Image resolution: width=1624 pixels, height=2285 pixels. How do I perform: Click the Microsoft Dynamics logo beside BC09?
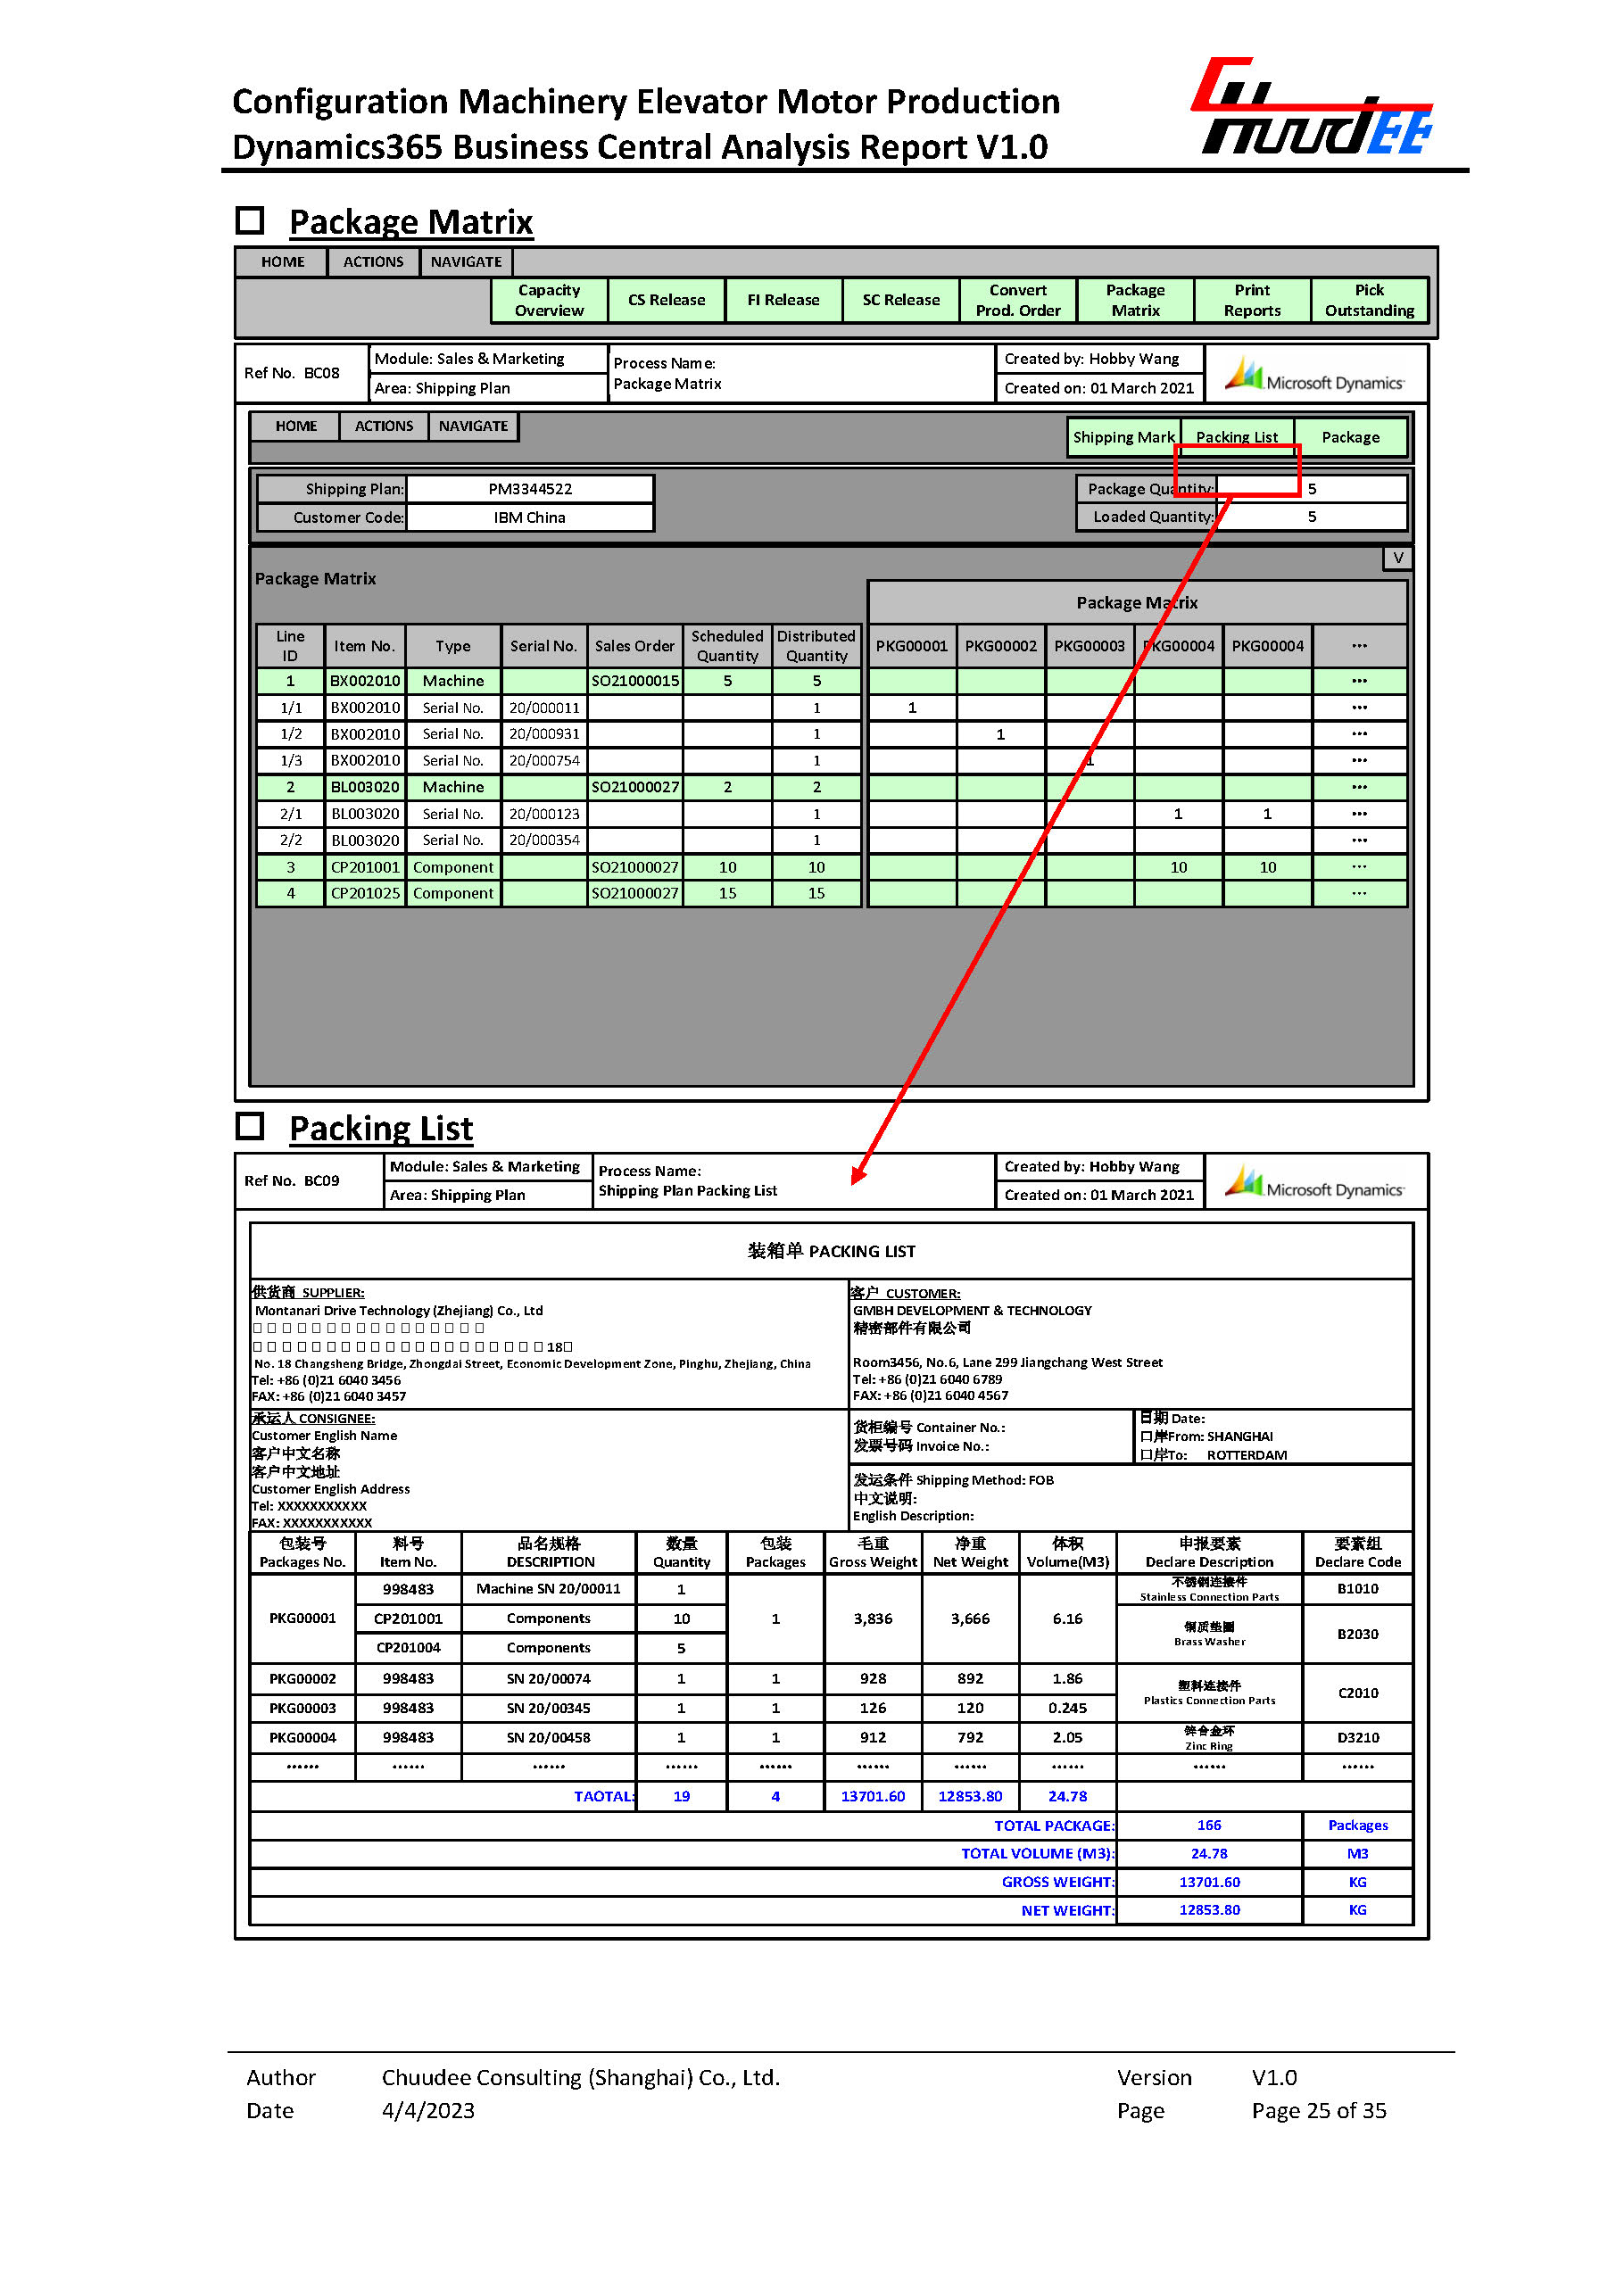click(x=1314, y=1182)
